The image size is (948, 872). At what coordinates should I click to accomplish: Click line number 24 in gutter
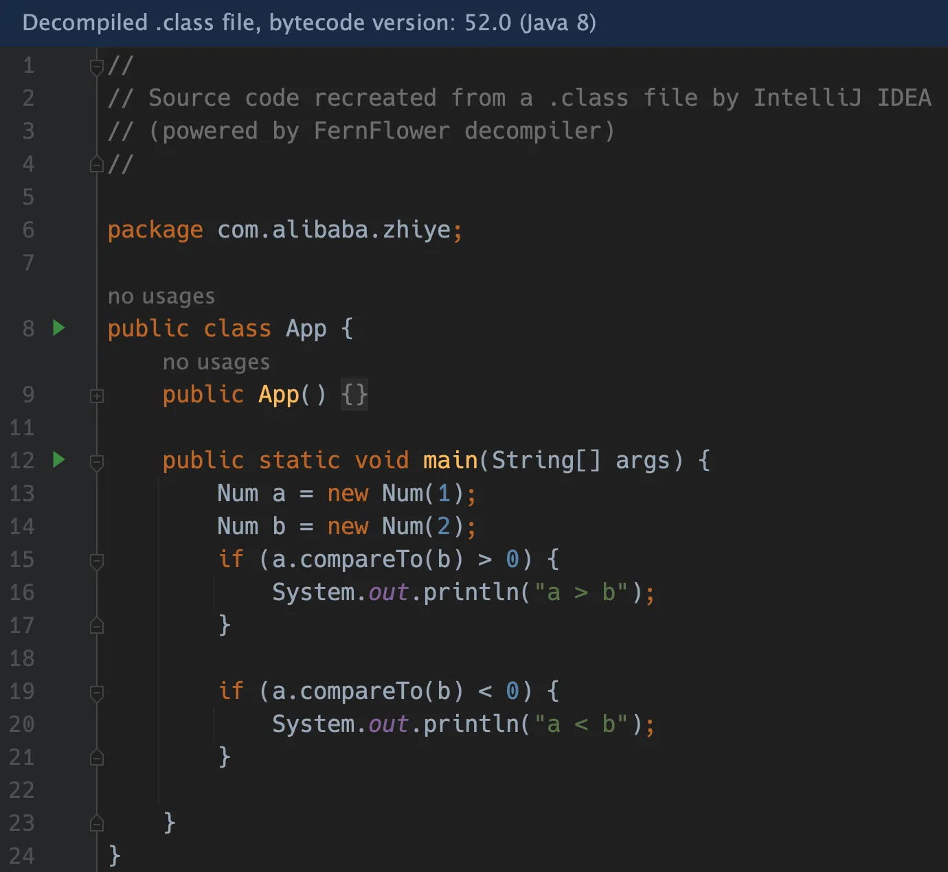click(22, 856)
